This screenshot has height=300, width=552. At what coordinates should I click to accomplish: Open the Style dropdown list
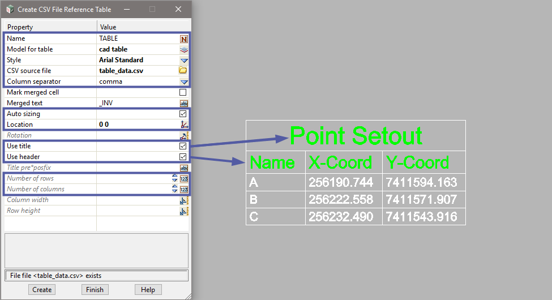pos(183,60)
